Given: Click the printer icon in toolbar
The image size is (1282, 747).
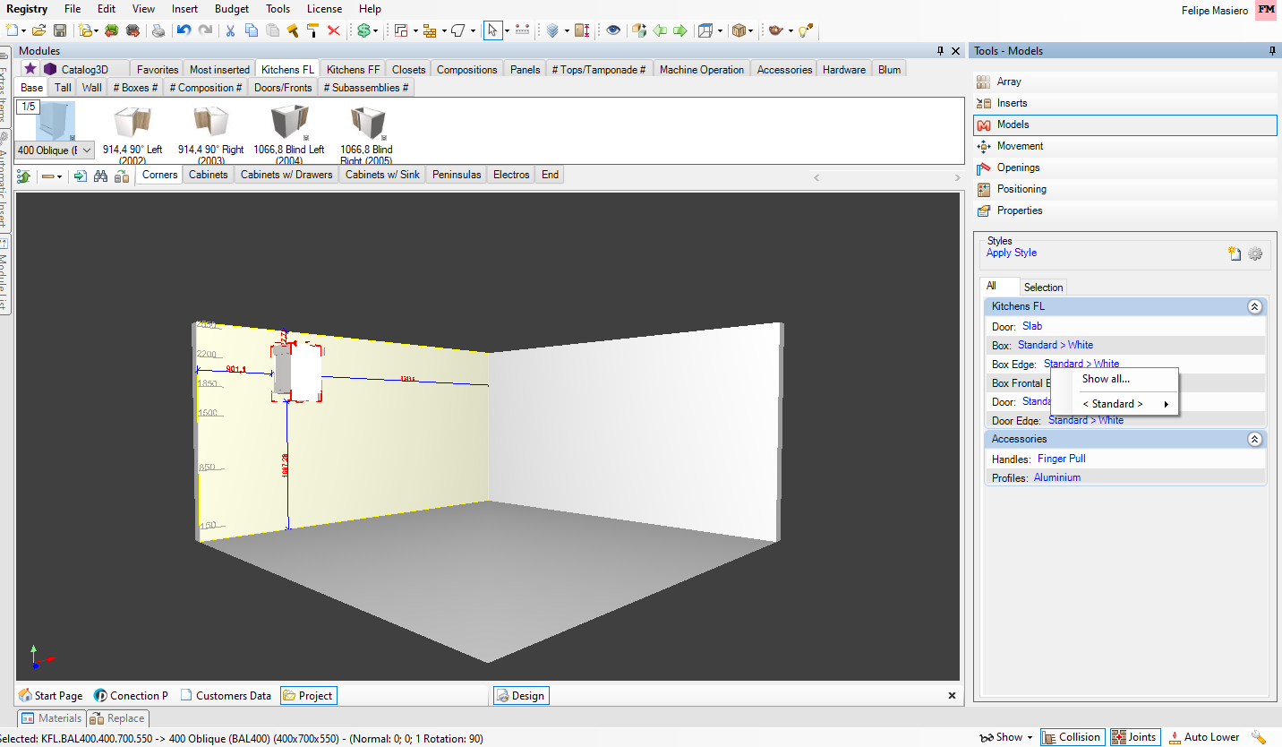Looking at the screenshot, I should coord(158,30).
